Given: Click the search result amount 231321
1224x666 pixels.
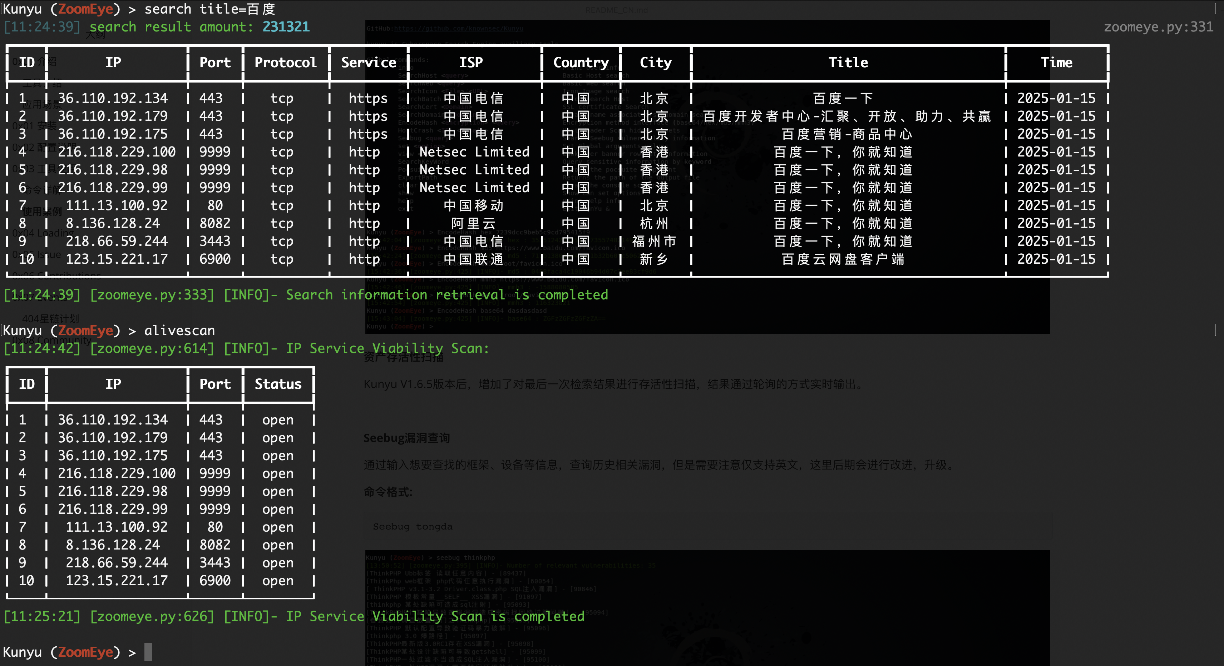Looking at the screenshot, I should pyautogui.click(x=286, y=26).
